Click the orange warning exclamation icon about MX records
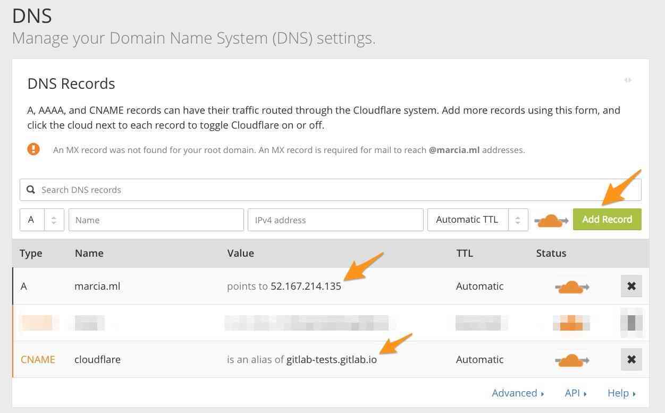665x413 pixels. (33, 149)
